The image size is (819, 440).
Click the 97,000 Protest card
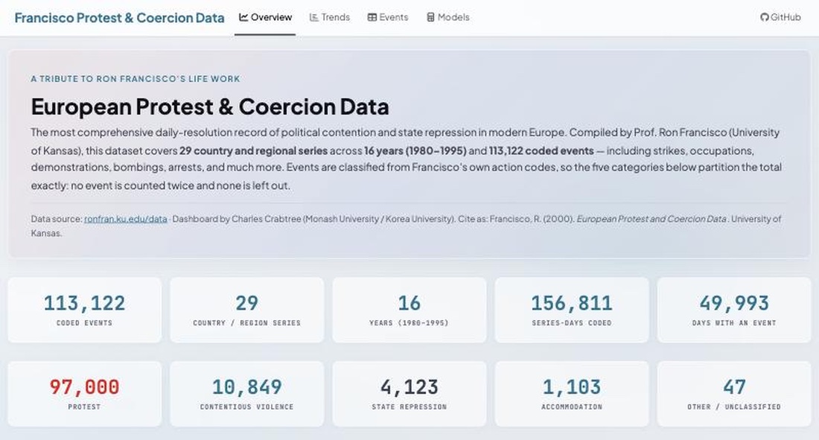pyautogui.click(x=85, y=394)
